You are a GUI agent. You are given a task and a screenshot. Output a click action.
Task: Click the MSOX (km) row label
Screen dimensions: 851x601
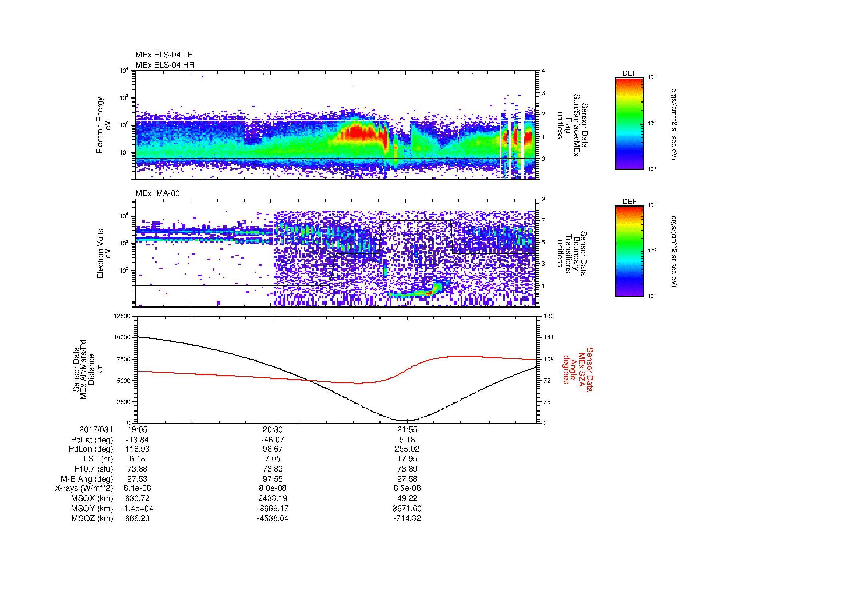click(92, 498)
